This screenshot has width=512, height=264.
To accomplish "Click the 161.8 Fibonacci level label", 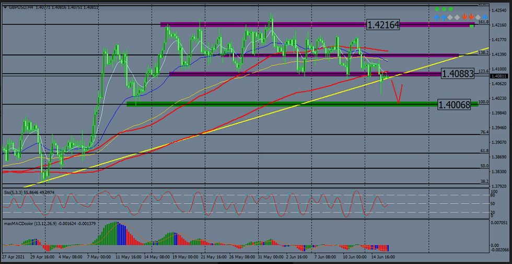I will point(483,22).
